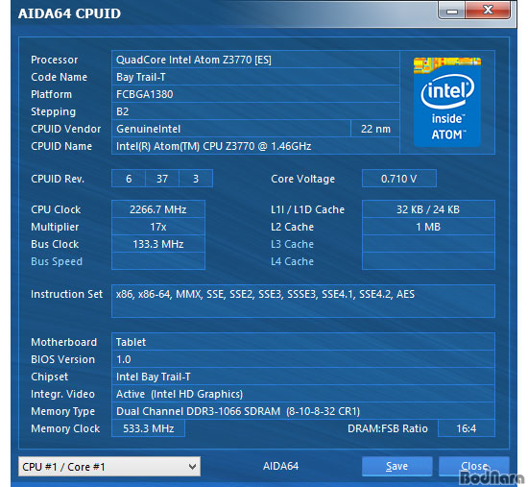The height and width of the screenshot is (487, 528).
Task: Click the CPUID vendor value GenuineIntel
Action: click(x=231, y=129)
